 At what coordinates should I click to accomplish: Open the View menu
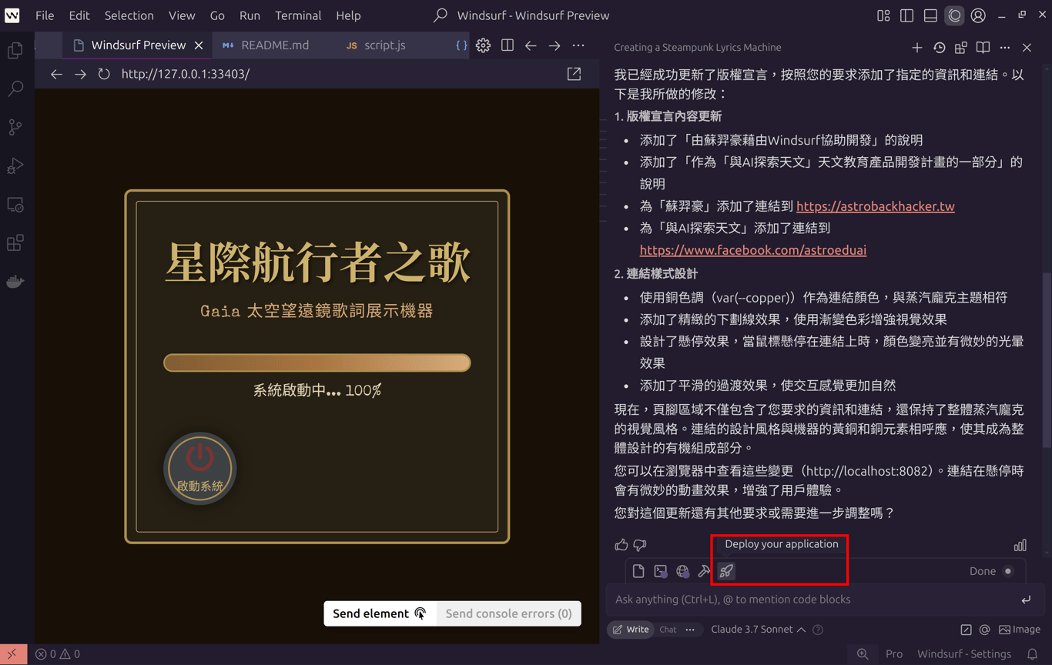pos(182,15)
